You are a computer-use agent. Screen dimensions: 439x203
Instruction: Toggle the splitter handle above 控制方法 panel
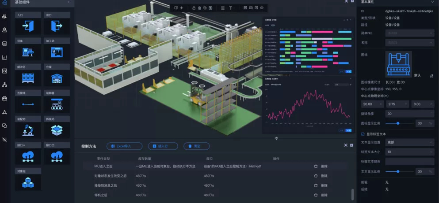276,138
